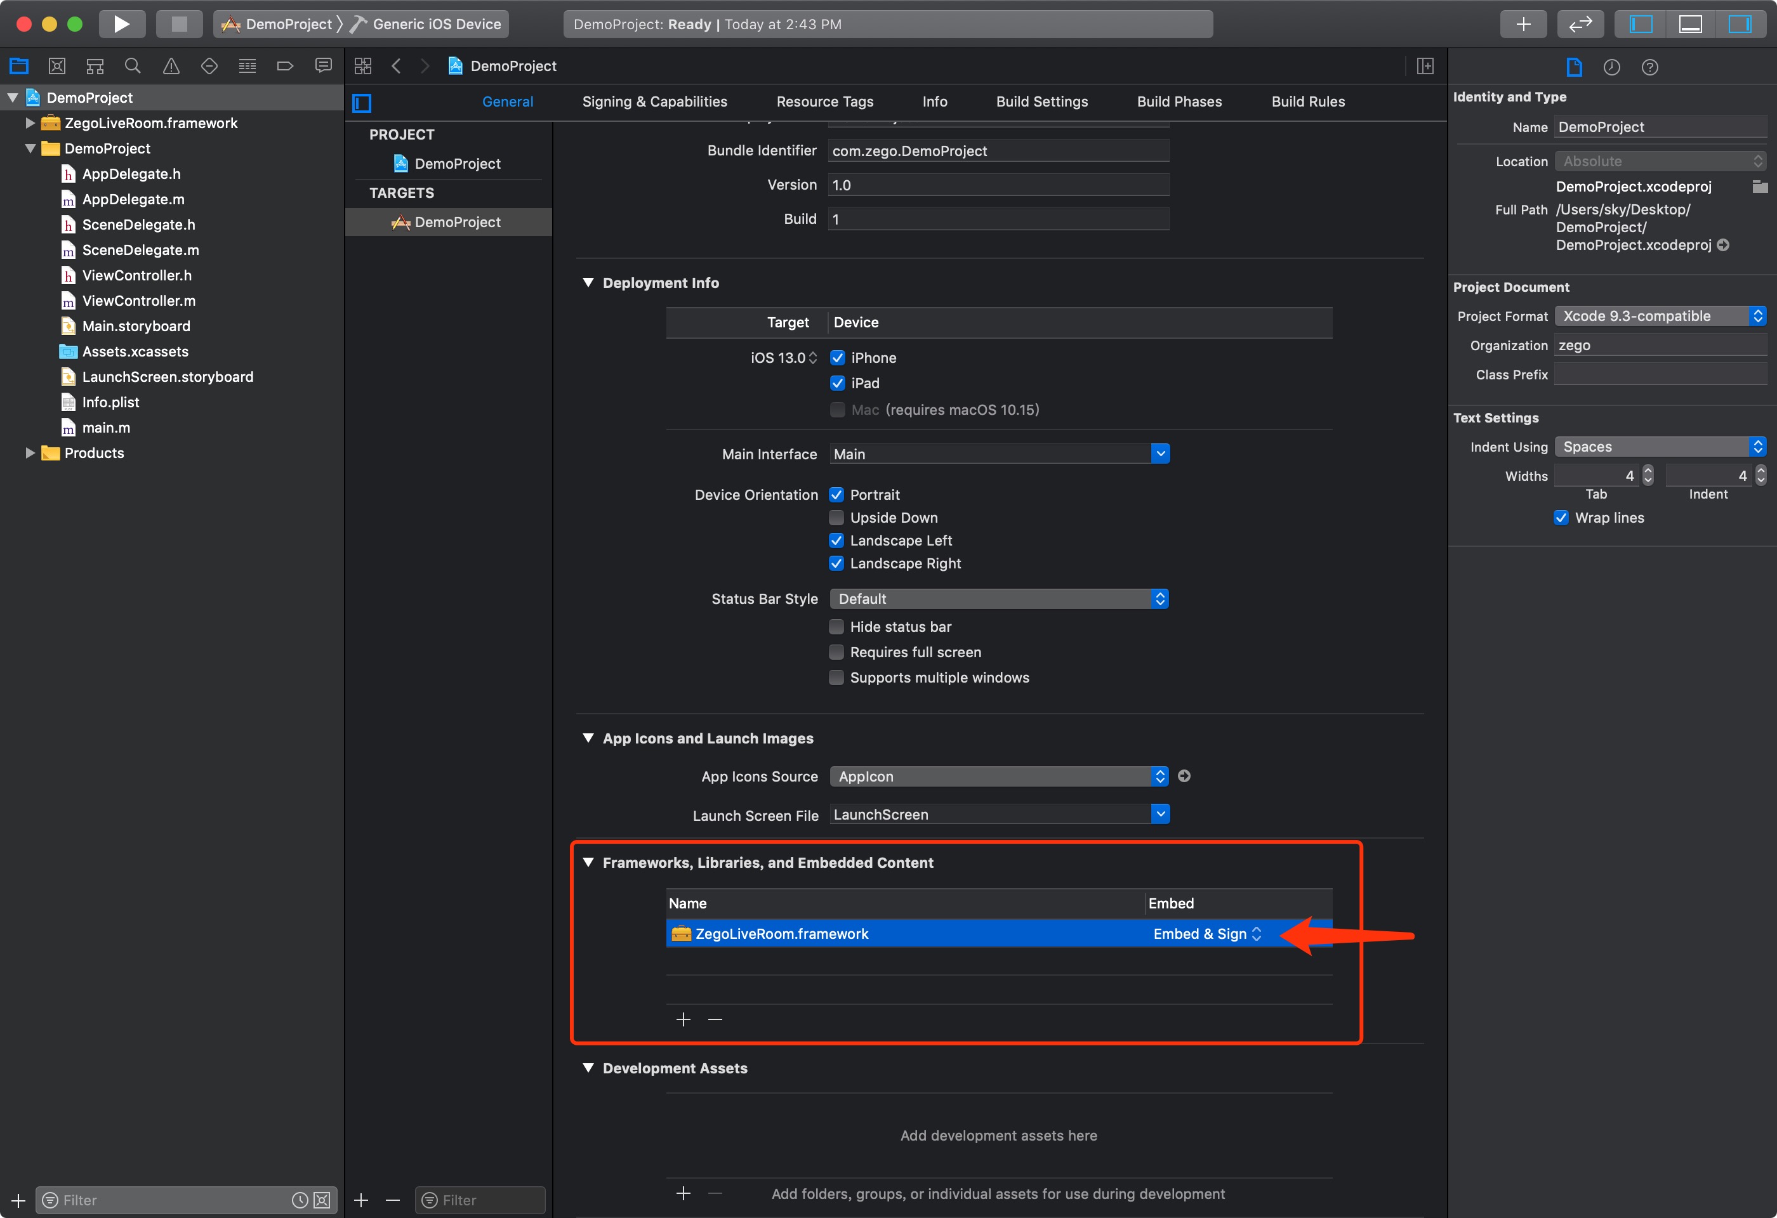This screenshot has height=1218, width=1777.
Task: Stop the running build
Action: click(x=179, y=23)
